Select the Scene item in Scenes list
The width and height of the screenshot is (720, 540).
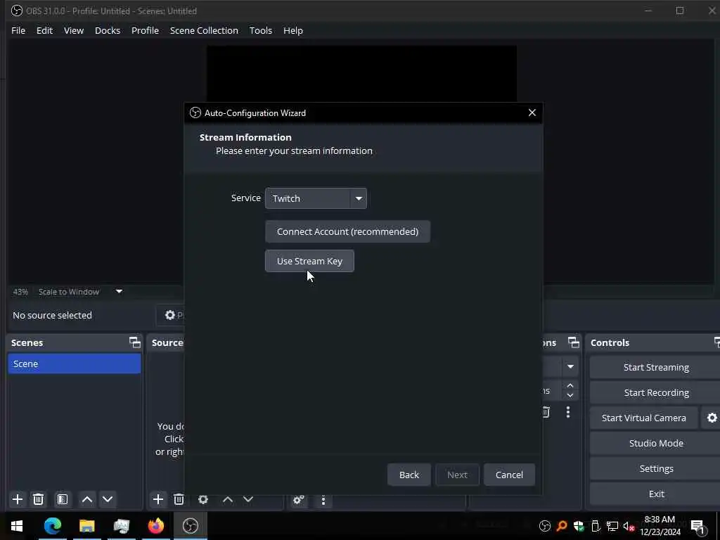[x=75, y=364]
